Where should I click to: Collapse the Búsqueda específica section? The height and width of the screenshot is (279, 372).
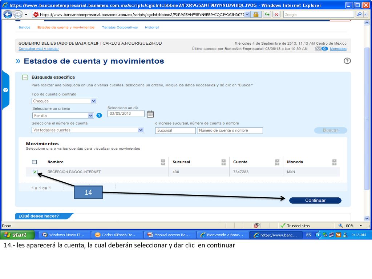tap(25, 77)
